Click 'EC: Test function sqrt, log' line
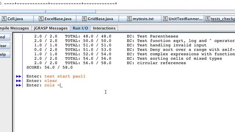Image resolution: width=235 pixels, height=132 pixels. coord(181,41)
